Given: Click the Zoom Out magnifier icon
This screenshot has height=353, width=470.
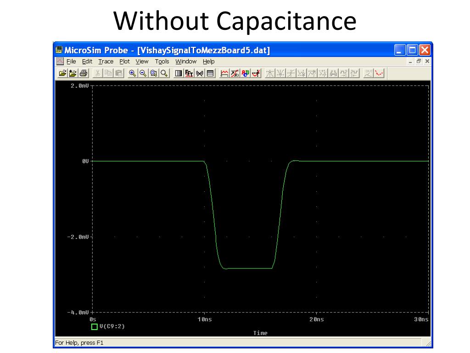Looking at the screenshot, I should click(x=143, y=73).
